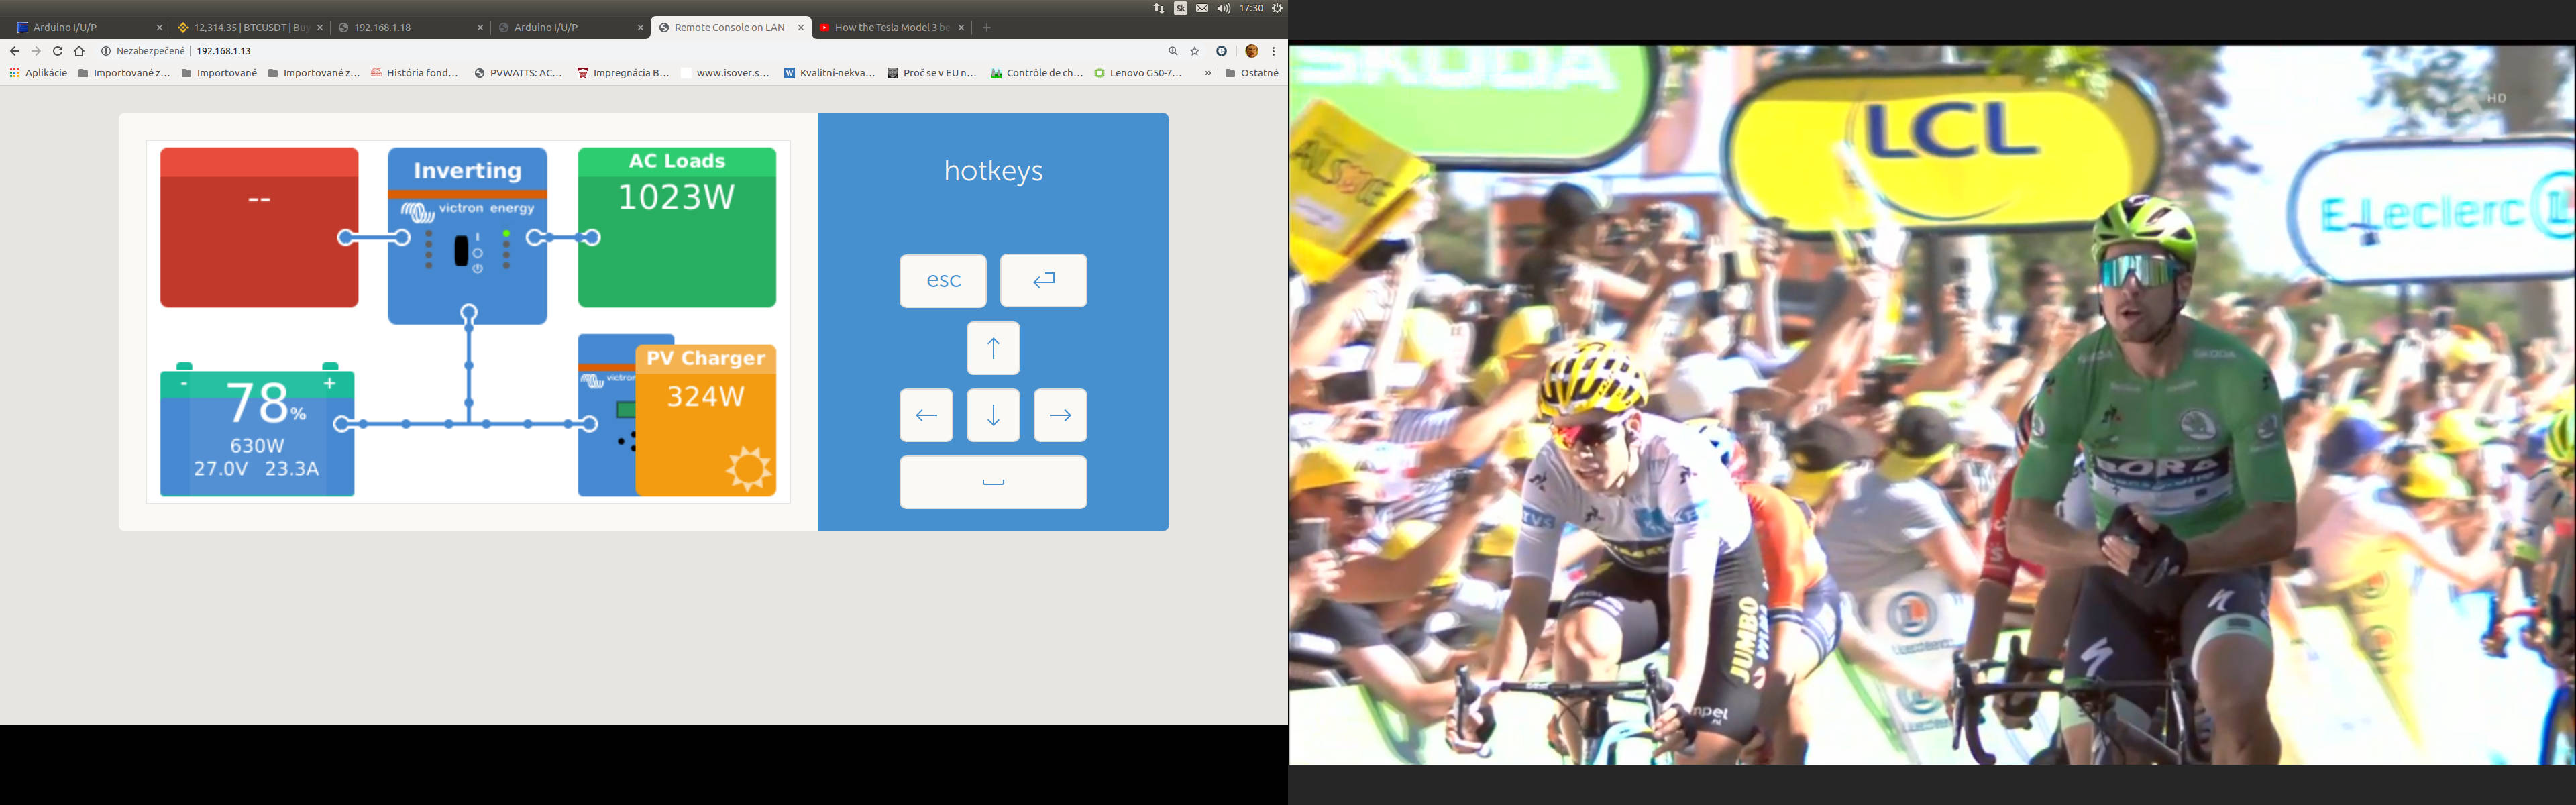Open the PV Charger tile

pyautogui.click(x=705, y=420)
